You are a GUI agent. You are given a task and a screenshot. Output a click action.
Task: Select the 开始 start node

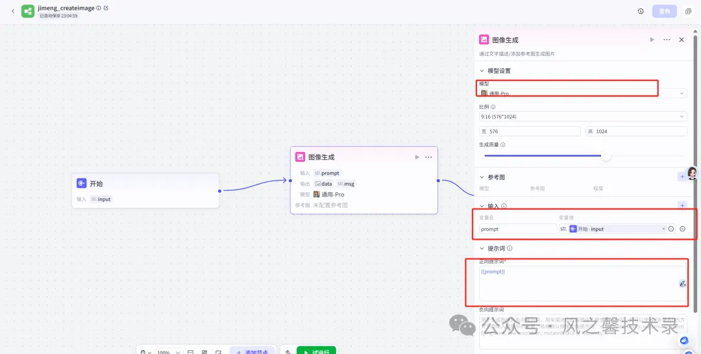coord(146,190)
